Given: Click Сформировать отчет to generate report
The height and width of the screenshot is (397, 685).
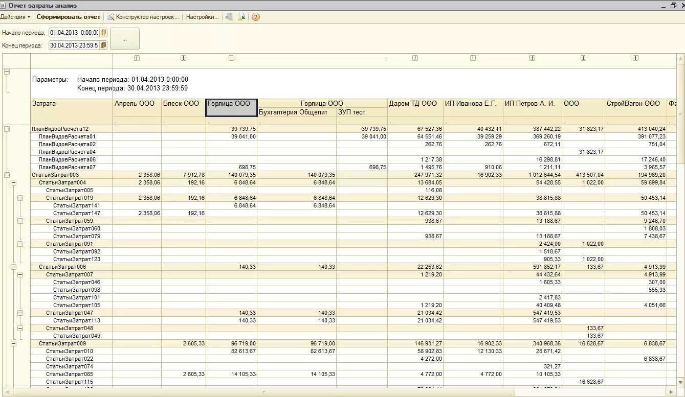Looking at the screenshot, I should tap(69, 17).
